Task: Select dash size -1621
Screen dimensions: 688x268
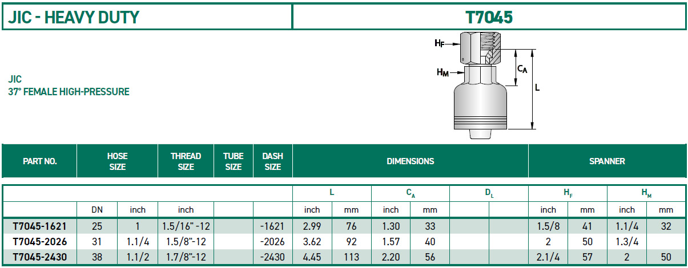Action: tap(273, 226)
